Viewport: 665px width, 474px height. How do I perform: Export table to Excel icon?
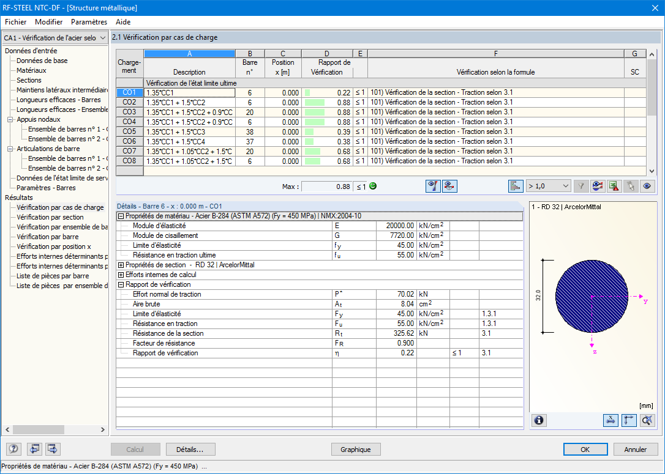point(614,186)
